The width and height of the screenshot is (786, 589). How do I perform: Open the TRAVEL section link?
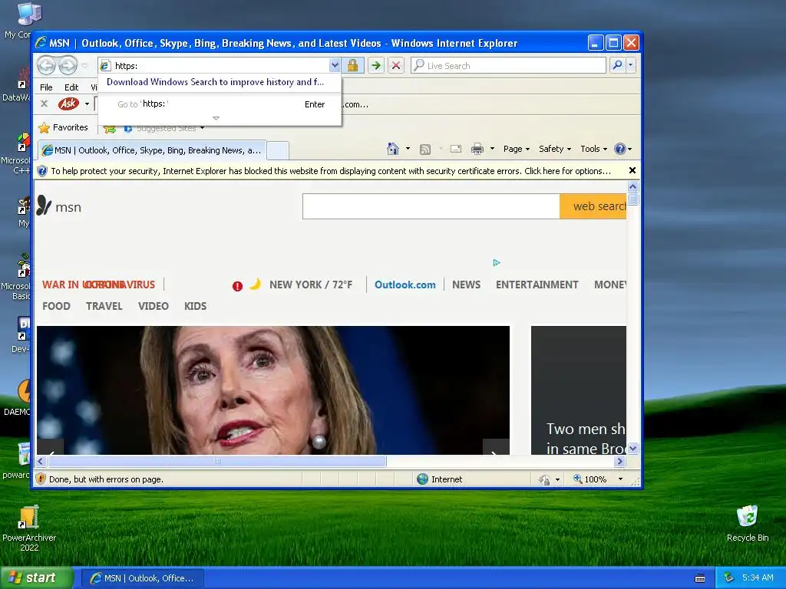pos(104,306)
